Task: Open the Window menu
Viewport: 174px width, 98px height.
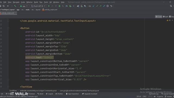Action: 56,2
